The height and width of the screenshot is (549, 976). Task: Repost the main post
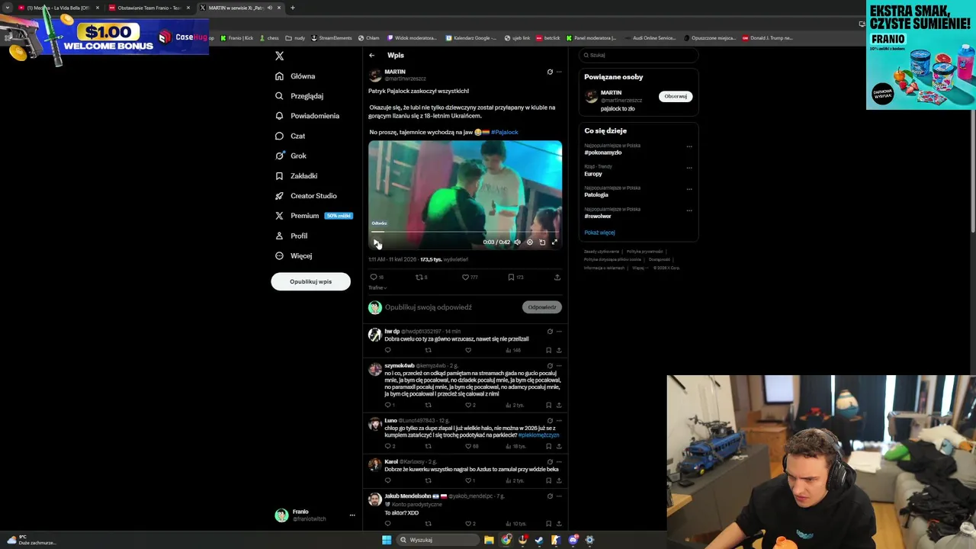[x=421, y=277]
